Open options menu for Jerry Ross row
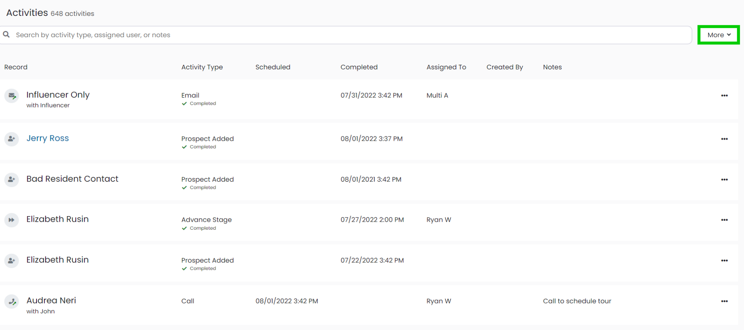This screenshot has height=330, width=744. click(724, 139)
